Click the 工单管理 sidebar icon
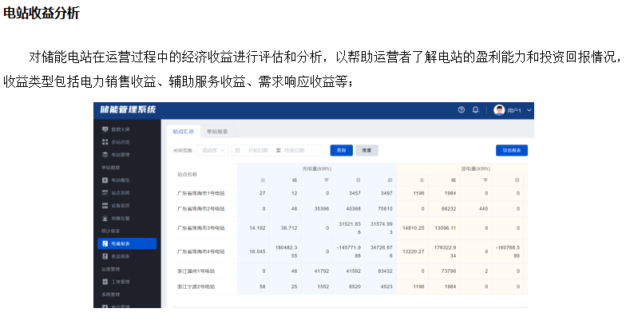The image size is (626, 336). click(105, 282)
